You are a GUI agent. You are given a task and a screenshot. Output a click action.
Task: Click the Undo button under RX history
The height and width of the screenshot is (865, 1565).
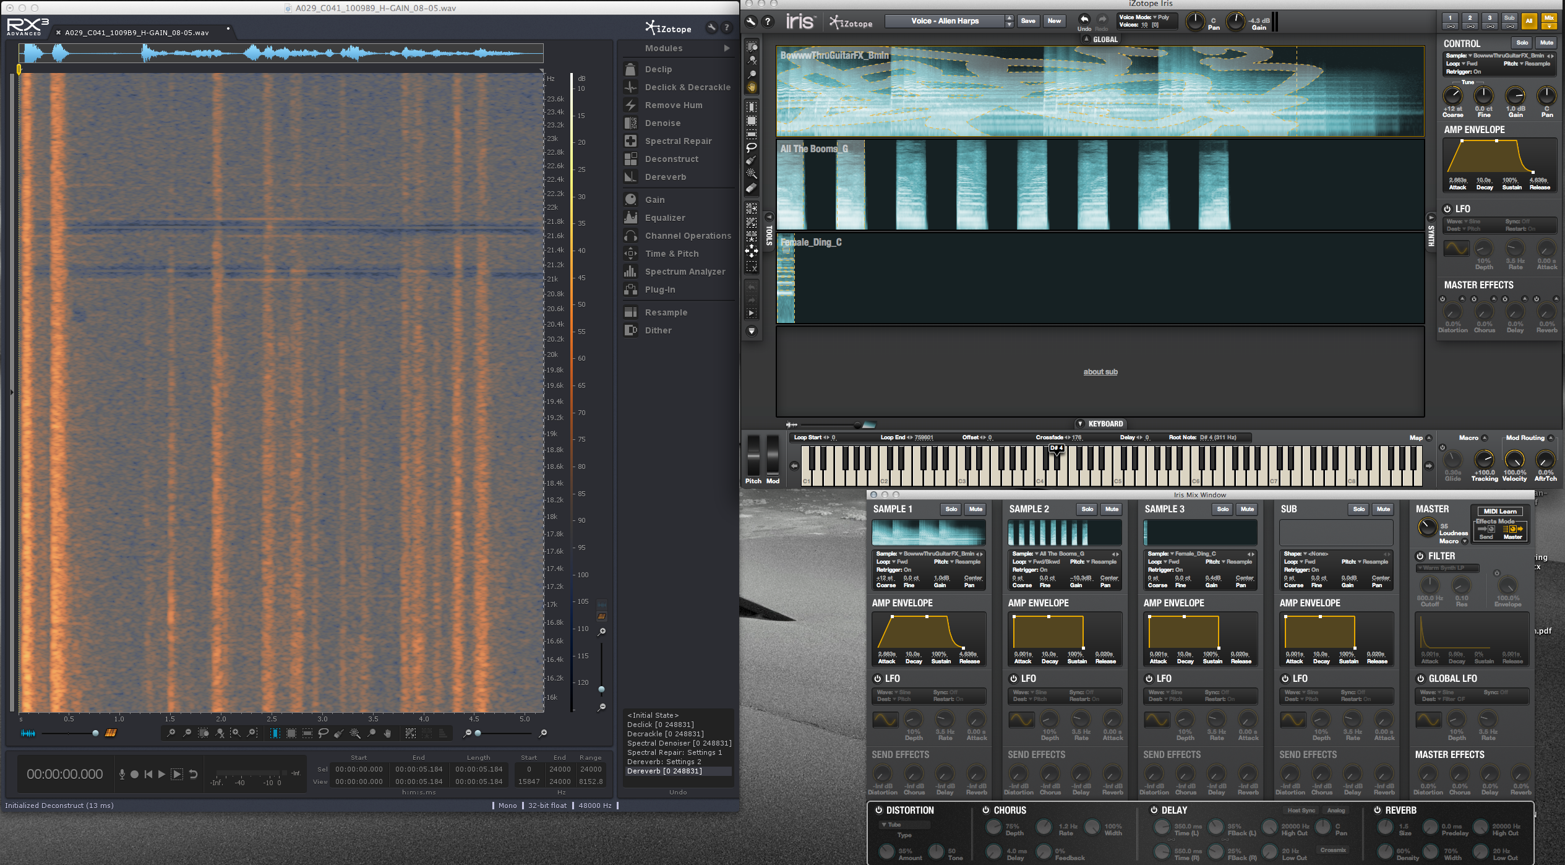(x=678, y=792)
